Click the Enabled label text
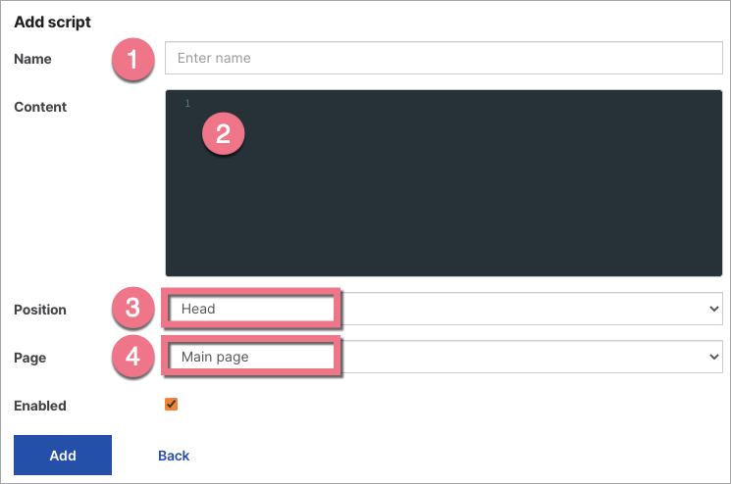 tap(40, 406)
